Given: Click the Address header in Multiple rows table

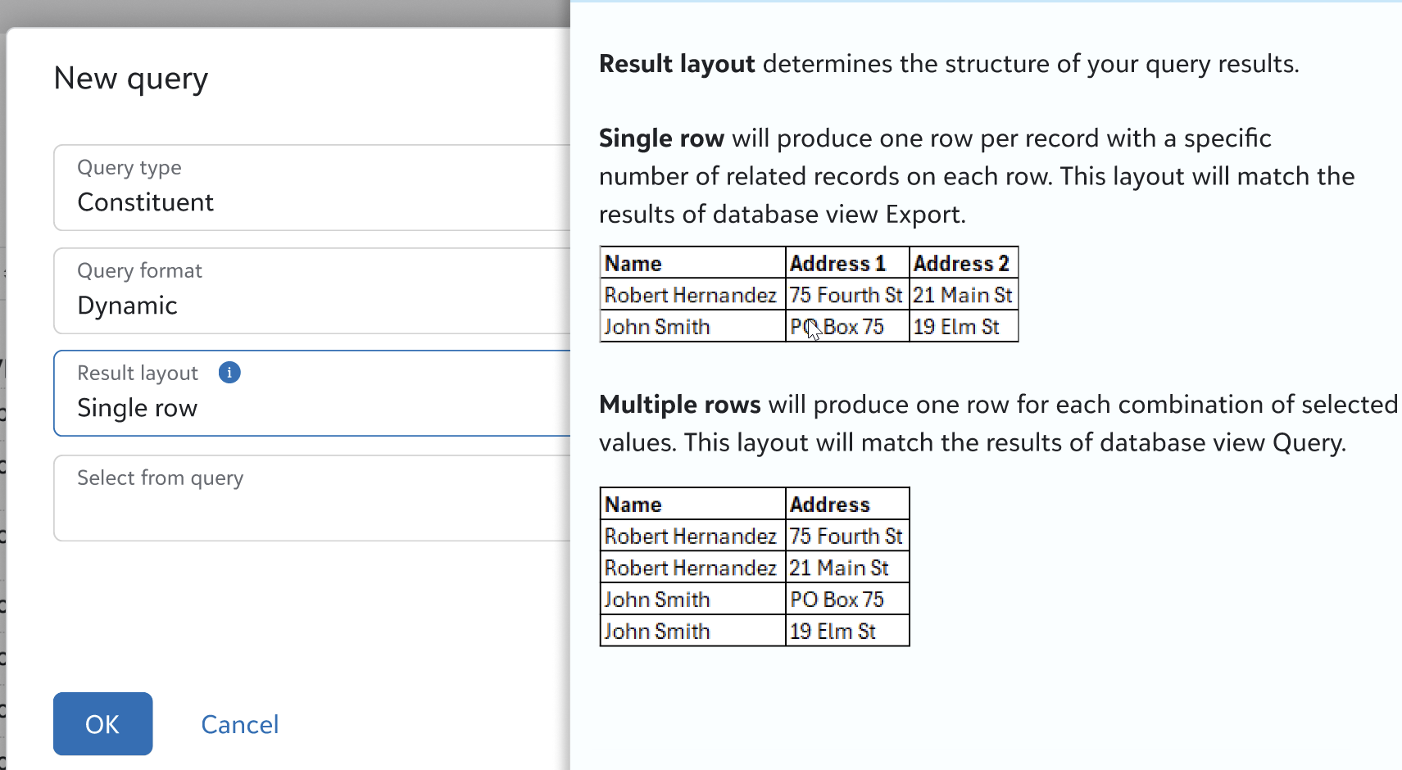Looking at the screenshot, I should click(x=829, y=505).
